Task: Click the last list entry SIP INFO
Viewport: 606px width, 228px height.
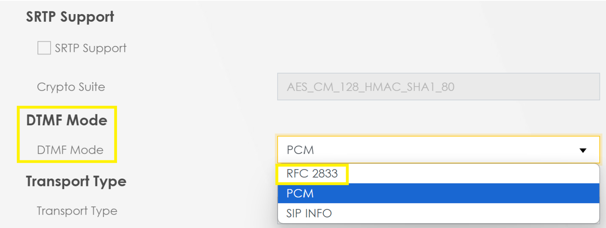Action: 309,214
